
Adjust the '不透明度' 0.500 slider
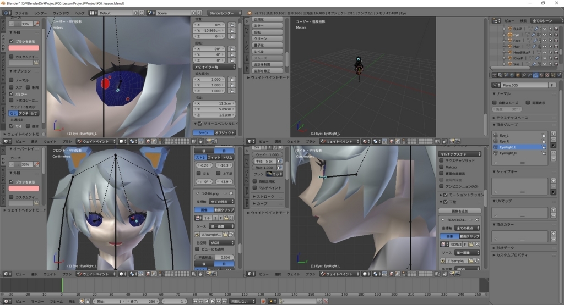coord(214,257)
